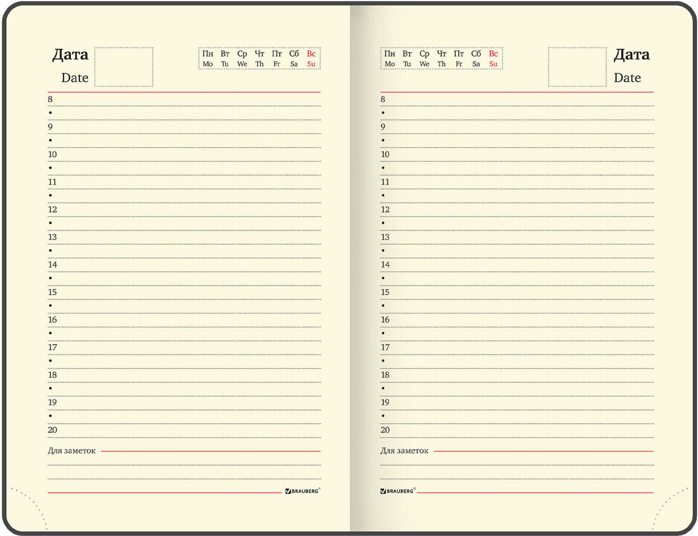698x536 pixels.
Task: Click the "Дата" title on the left page
Action: pos(70,55)
